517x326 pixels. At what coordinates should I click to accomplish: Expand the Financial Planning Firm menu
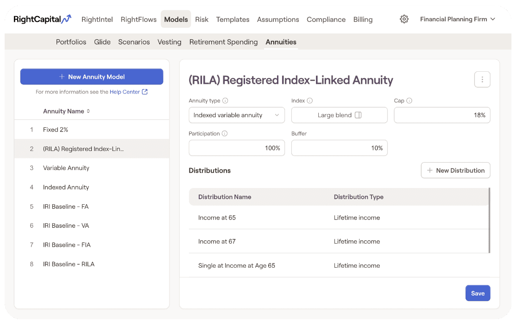point(458,19)
